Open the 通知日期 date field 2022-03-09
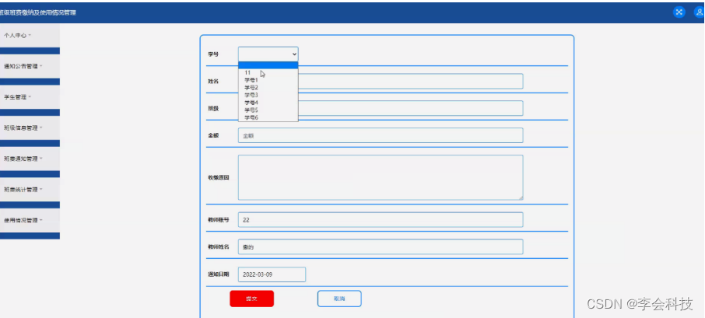Image resolution: width=705 pixels, height=318 pixels. (272, 274)
